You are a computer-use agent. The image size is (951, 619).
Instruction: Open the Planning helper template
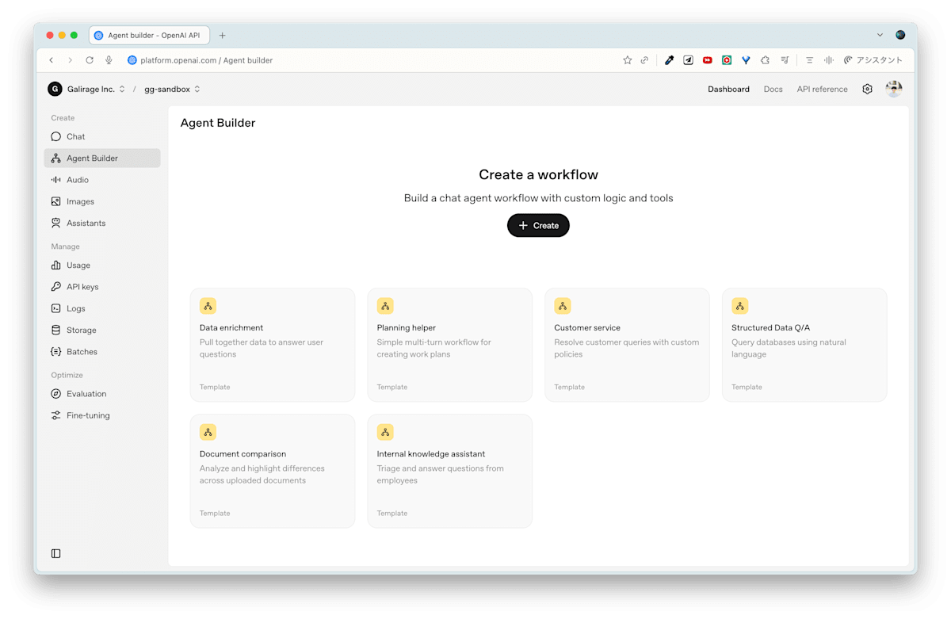click(449, 345)
